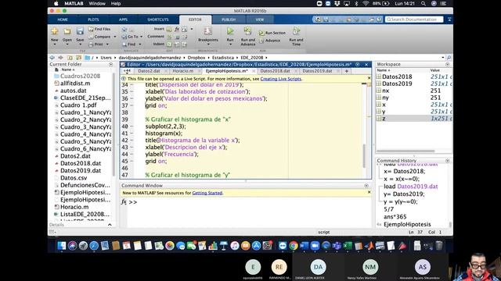
Task: Select Horacio.m in Current Folder
Action: [x=74, y=207]
